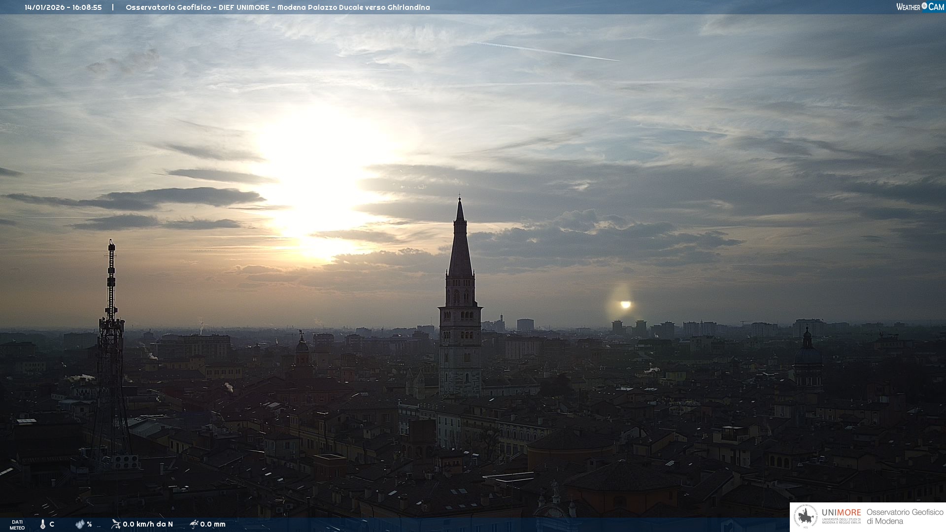Click the thermometer temperature icon

point(43,524)
